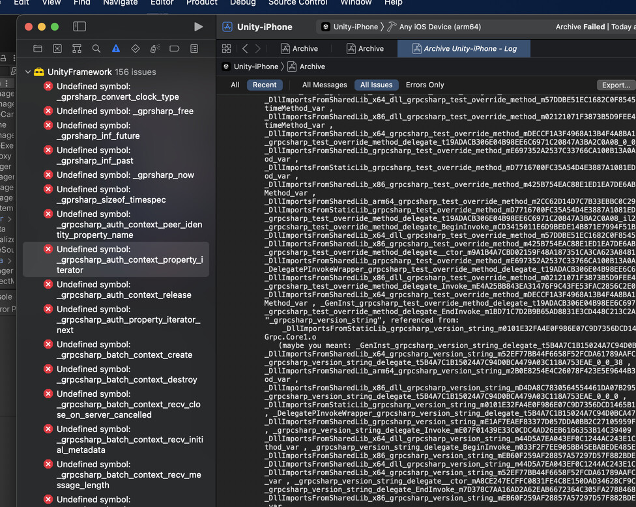Open the Debug menu
The image size is (636, 507).
pyautogui.click(x=242, y=3)
